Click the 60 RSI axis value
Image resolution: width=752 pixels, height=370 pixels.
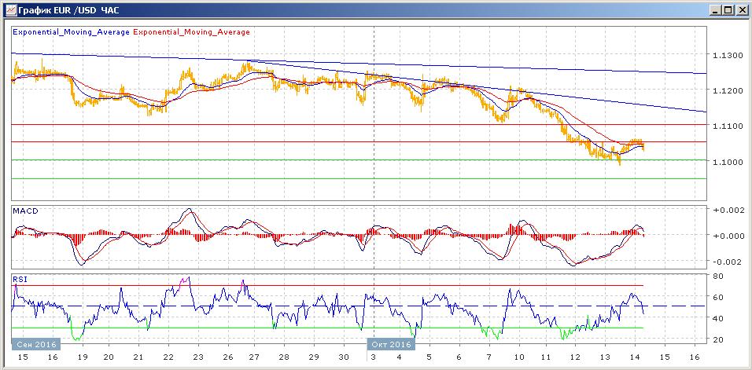click(718, 297)
